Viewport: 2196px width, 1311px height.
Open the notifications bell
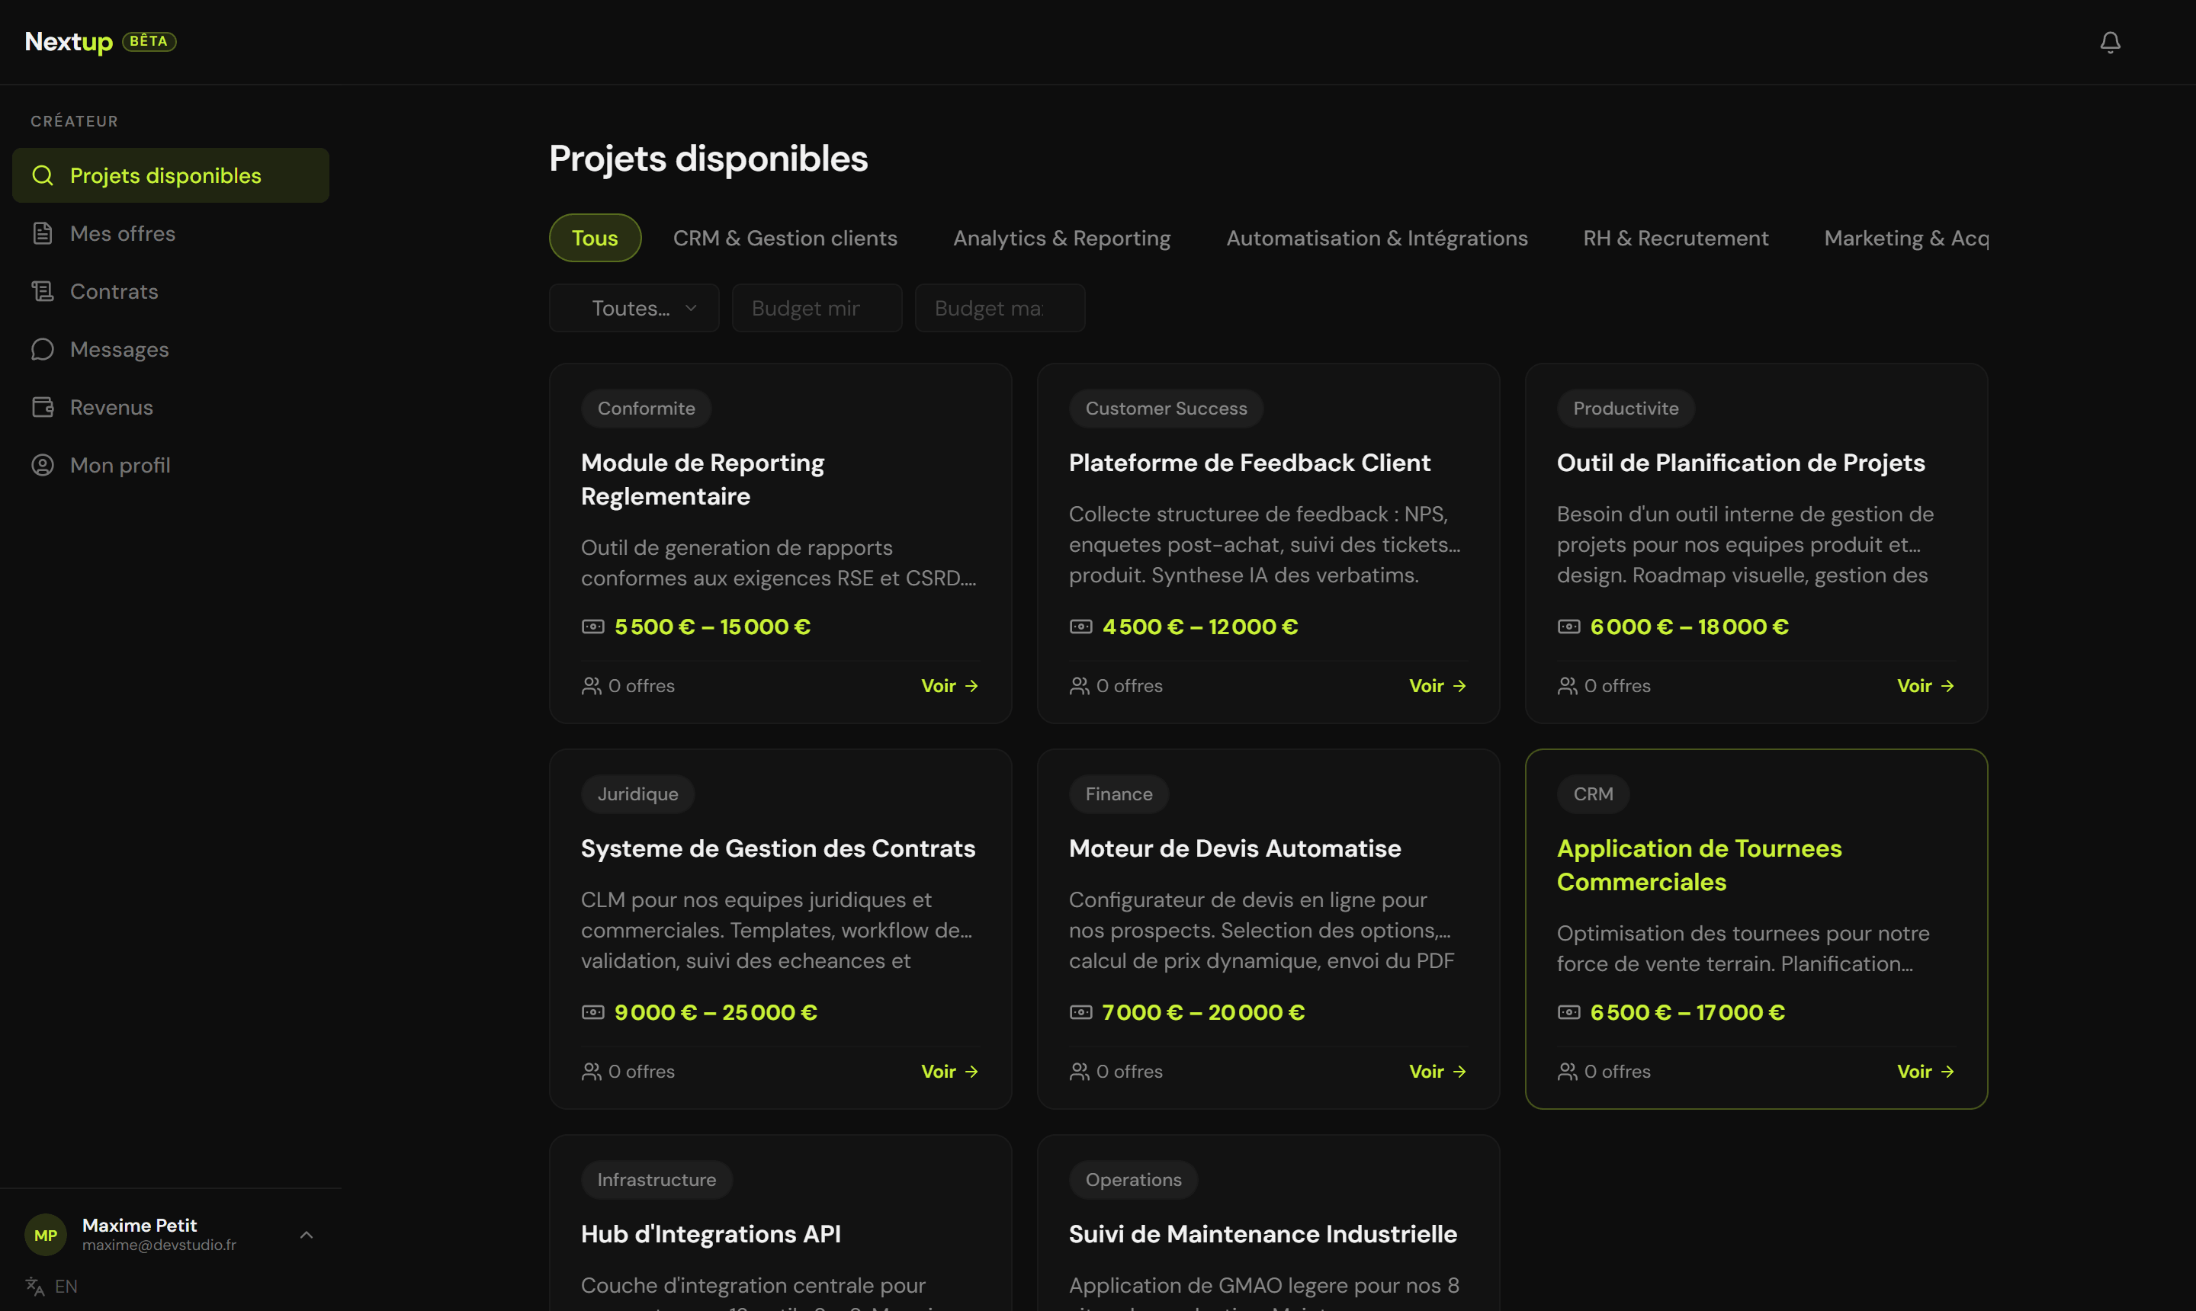pyautogui.click(x=2111, y=41)
